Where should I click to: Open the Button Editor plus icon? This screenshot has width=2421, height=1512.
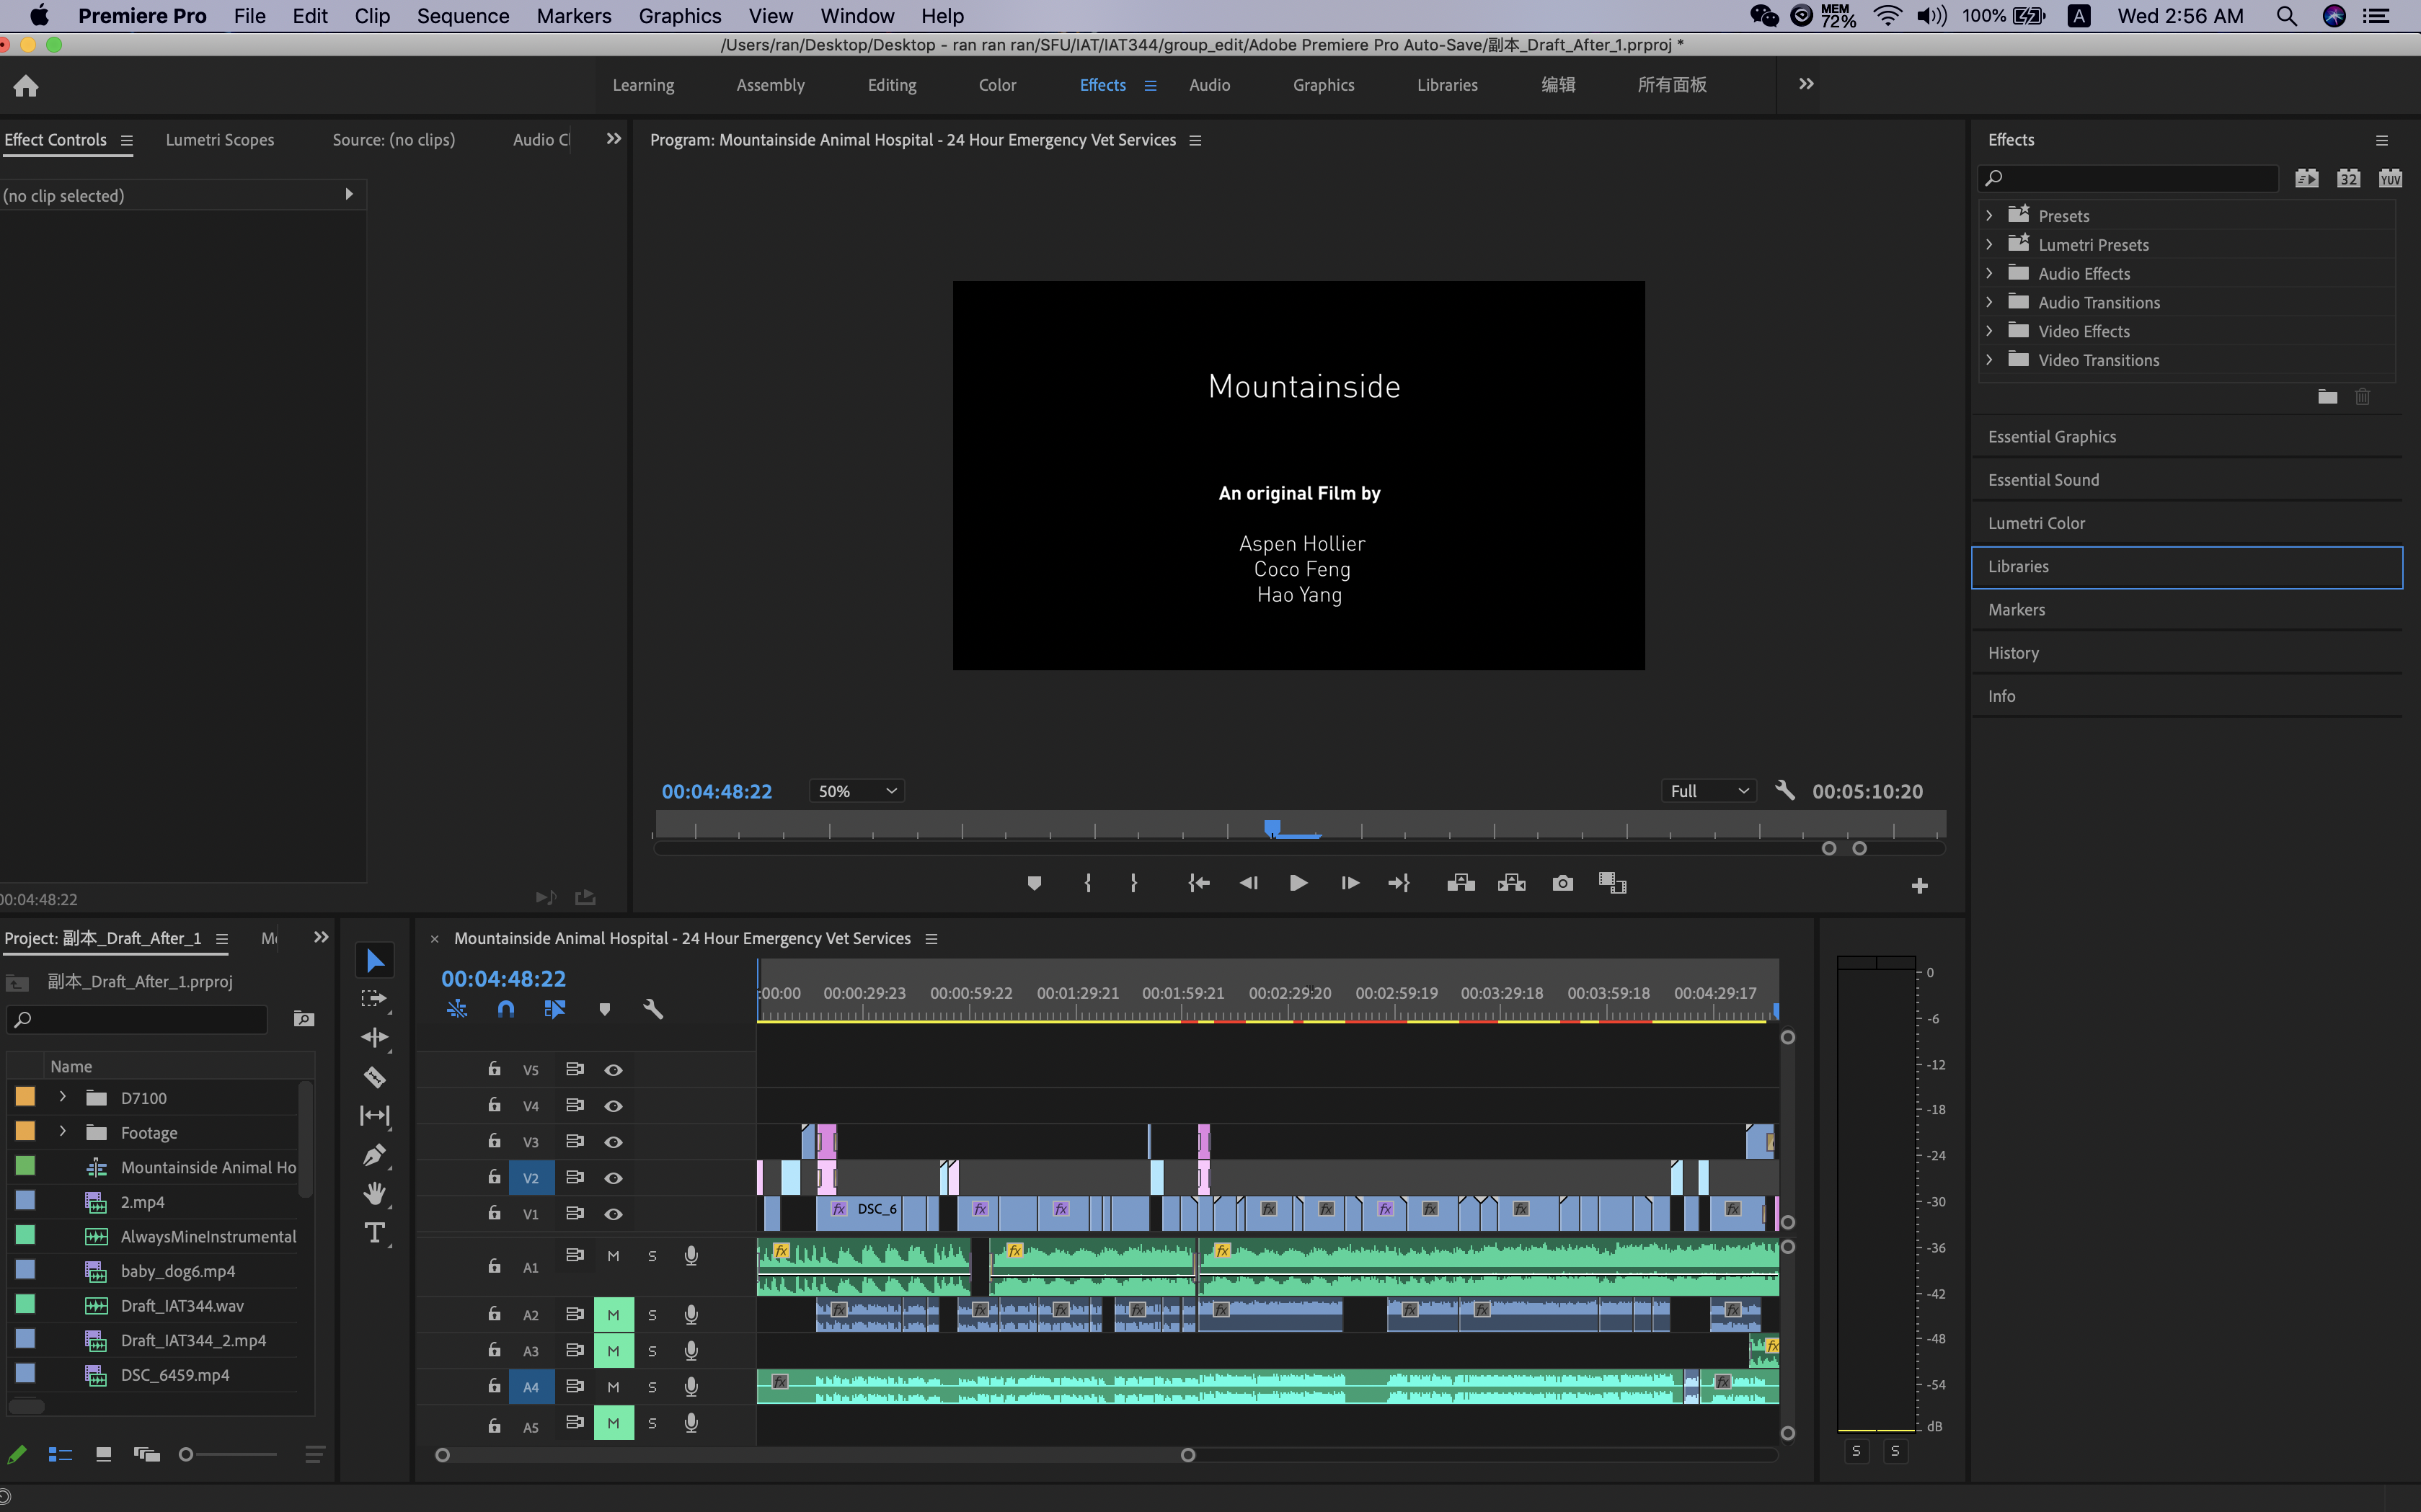tap(1918, 886)
